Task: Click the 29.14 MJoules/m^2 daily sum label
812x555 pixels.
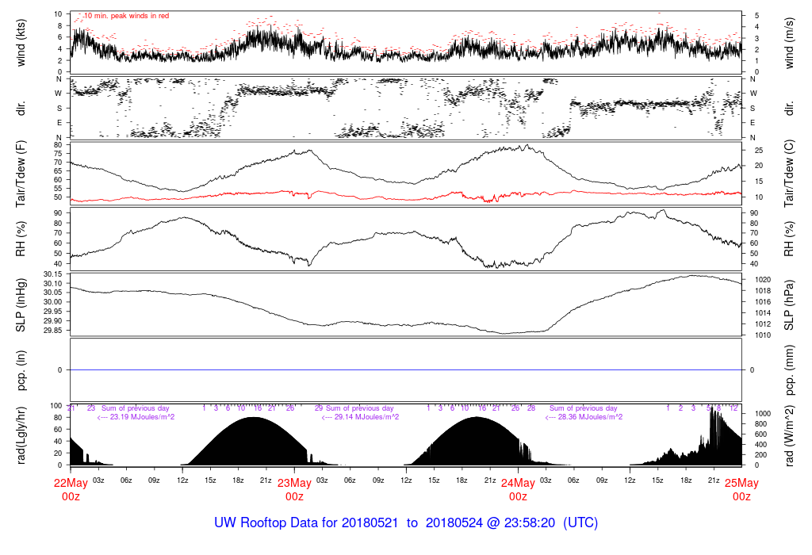Action: click(x=360, y=417)
